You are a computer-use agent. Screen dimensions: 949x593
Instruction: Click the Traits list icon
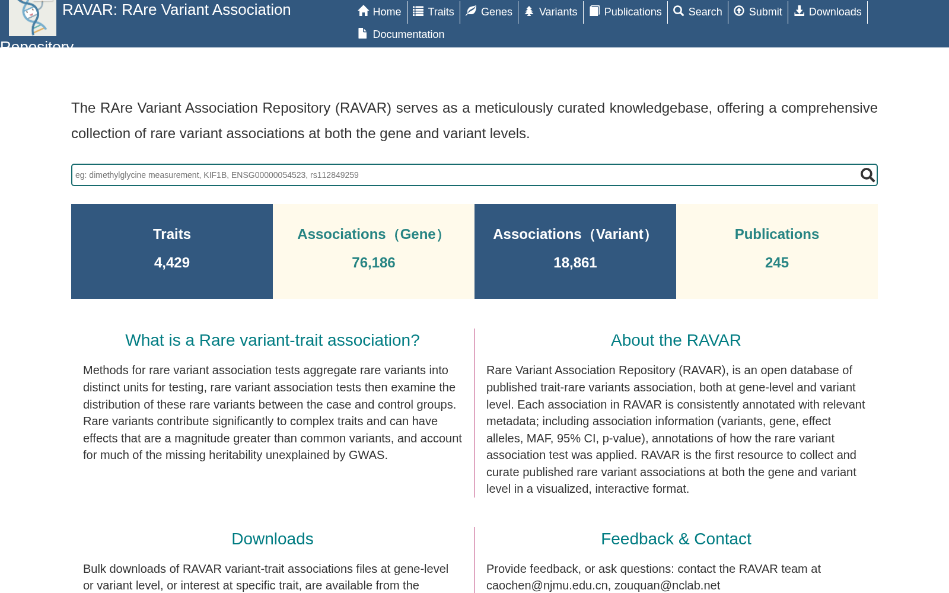point(418,11)
